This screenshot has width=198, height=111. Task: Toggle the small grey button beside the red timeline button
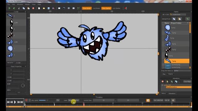29,100
